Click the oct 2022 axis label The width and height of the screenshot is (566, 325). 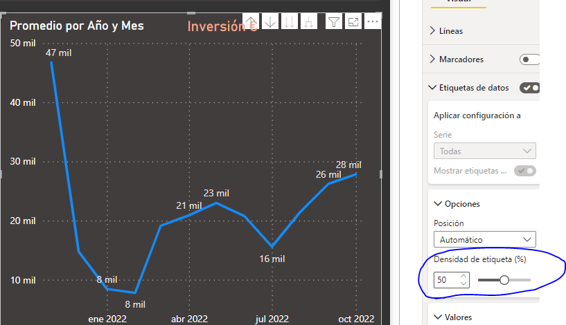click(x=356, y=319)
